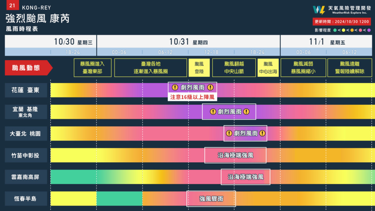Click the 注意16級以上陣風 warning note
375x211 pixels.
(192, 97)
